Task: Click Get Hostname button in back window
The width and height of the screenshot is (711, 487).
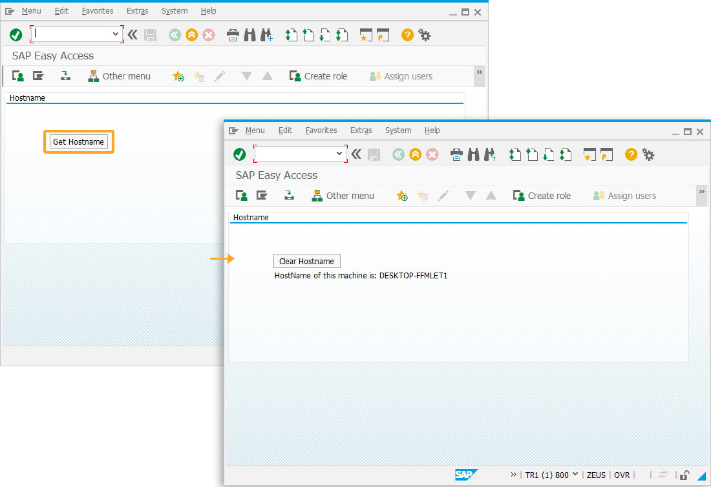Action: point(78,142)
